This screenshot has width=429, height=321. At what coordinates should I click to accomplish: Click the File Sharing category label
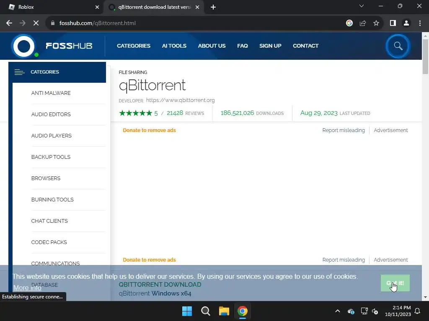(133, 72)
